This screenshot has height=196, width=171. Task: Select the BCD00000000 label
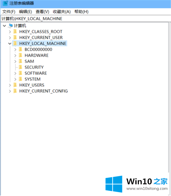[x=38, y=50]
